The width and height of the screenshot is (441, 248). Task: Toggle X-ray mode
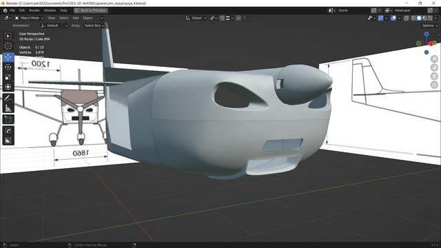pyautogui.click(x=406, y=18)
